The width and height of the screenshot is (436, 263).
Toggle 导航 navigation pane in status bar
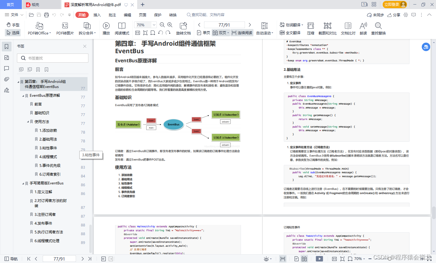(11, 259)
